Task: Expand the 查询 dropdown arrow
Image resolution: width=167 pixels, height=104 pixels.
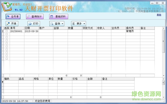Action: coord(62,24)
